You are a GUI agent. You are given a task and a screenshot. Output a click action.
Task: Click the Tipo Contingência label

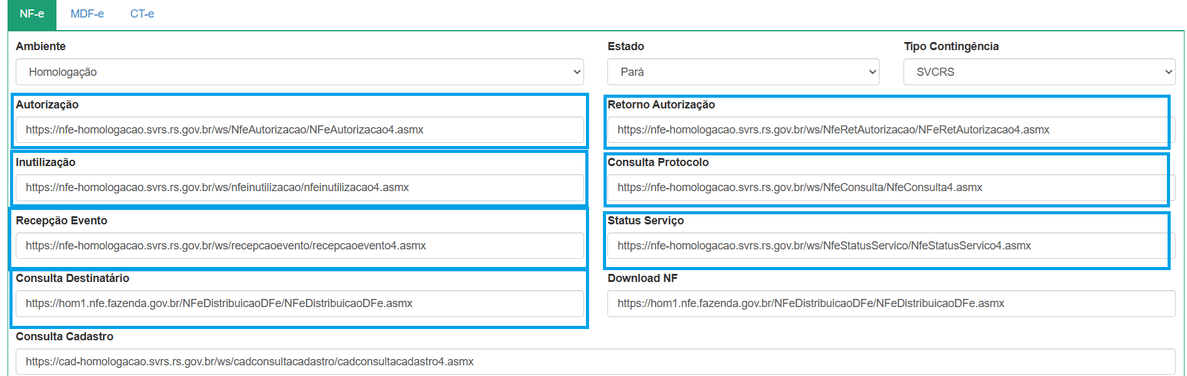(951, 46)
